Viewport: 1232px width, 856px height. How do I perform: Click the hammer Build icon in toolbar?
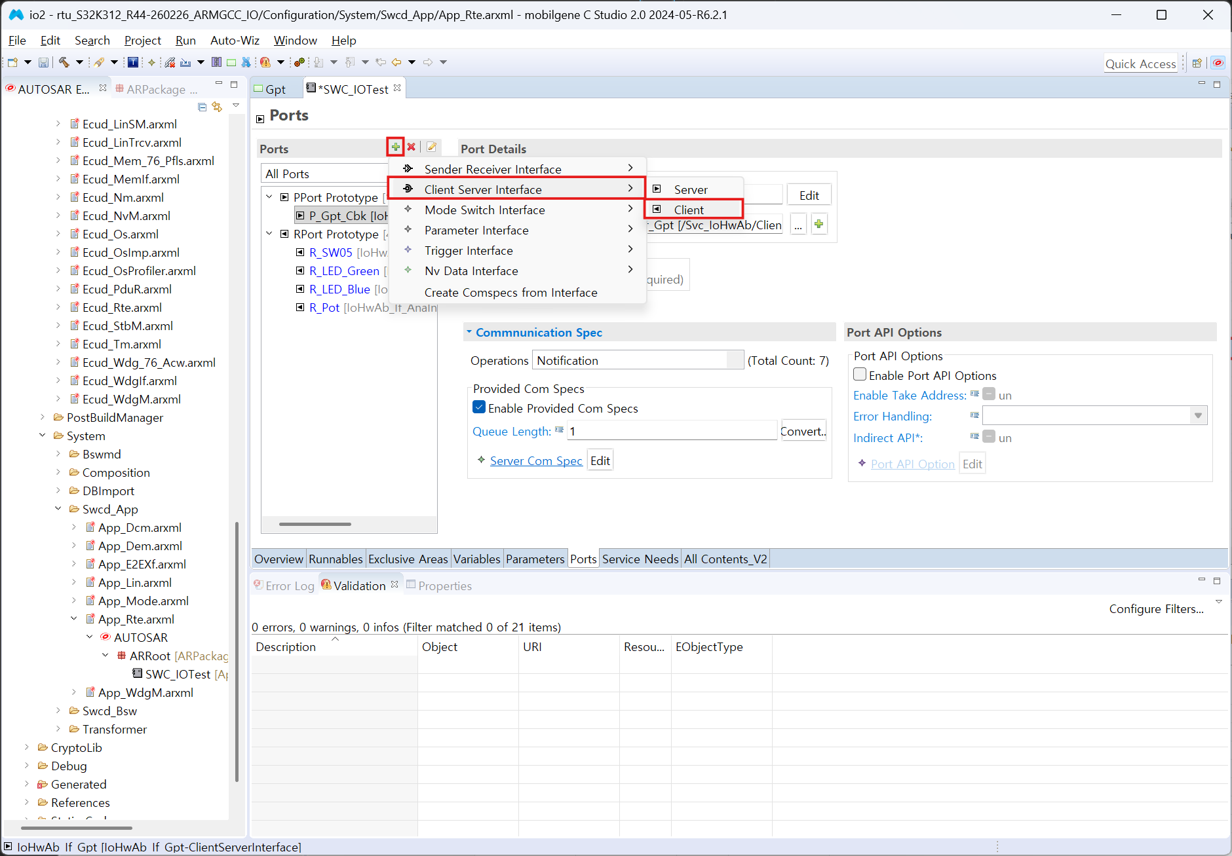pyautogui.click(x=64, y=62)
